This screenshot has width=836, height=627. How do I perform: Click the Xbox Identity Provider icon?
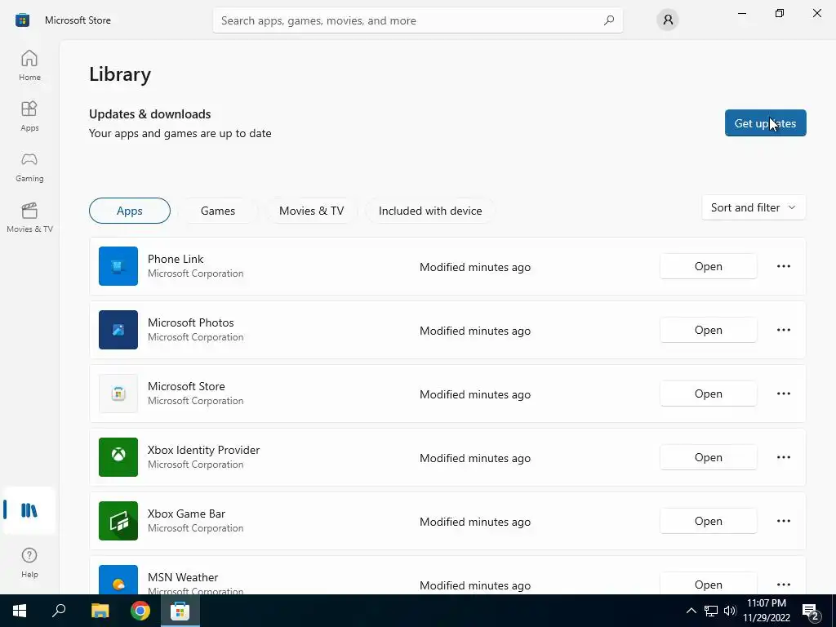pos(118,457)
